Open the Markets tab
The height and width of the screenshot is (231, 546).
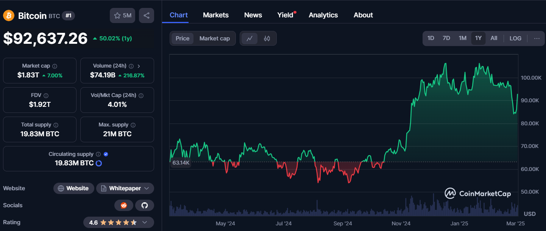coord(216,15)
